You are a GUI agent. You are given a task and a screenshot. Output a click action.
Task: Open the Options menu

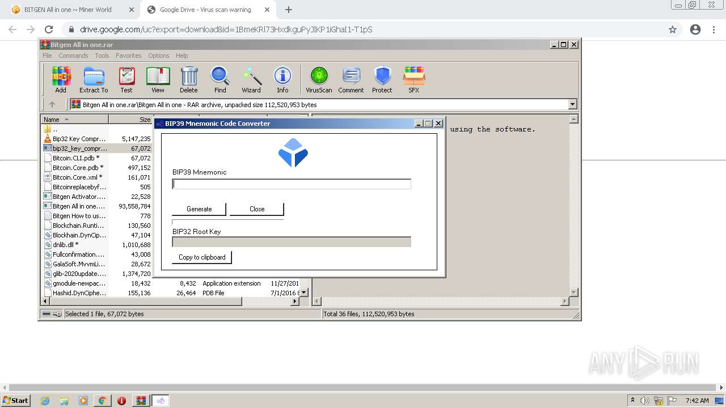(x=159, y=56)
